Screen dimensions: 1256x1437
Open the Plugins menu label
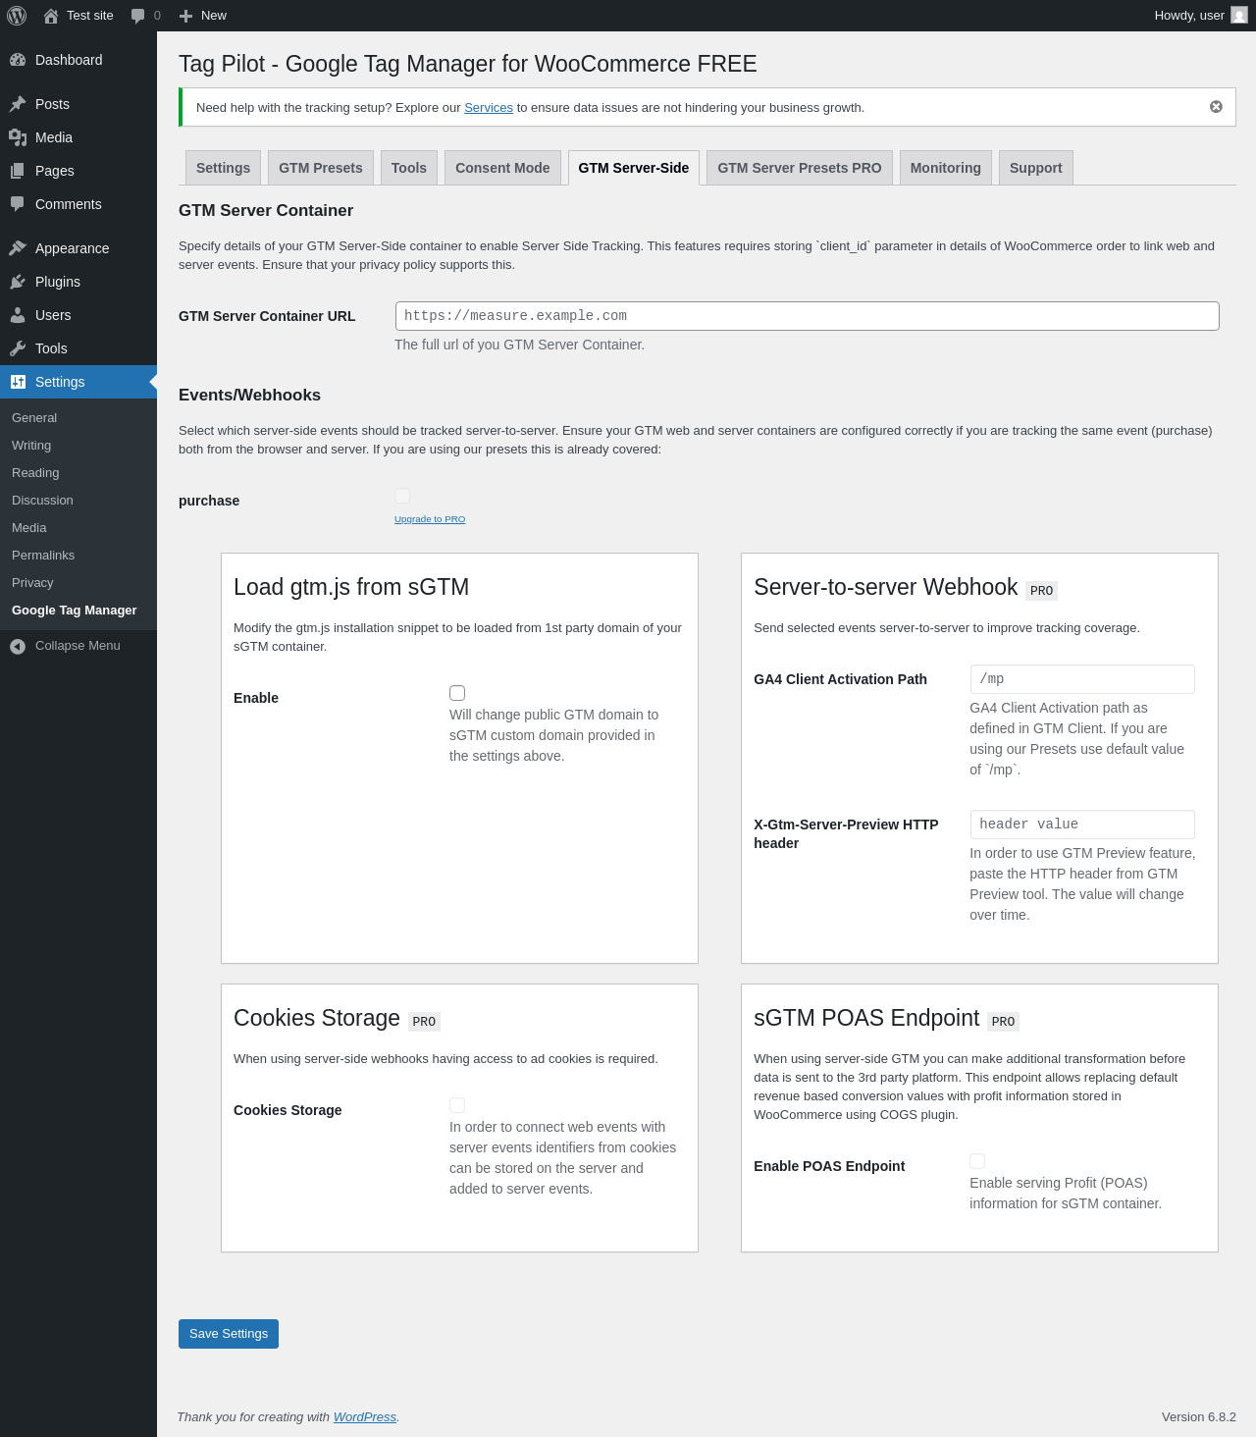pyautogui.click(x=58, y=282)
